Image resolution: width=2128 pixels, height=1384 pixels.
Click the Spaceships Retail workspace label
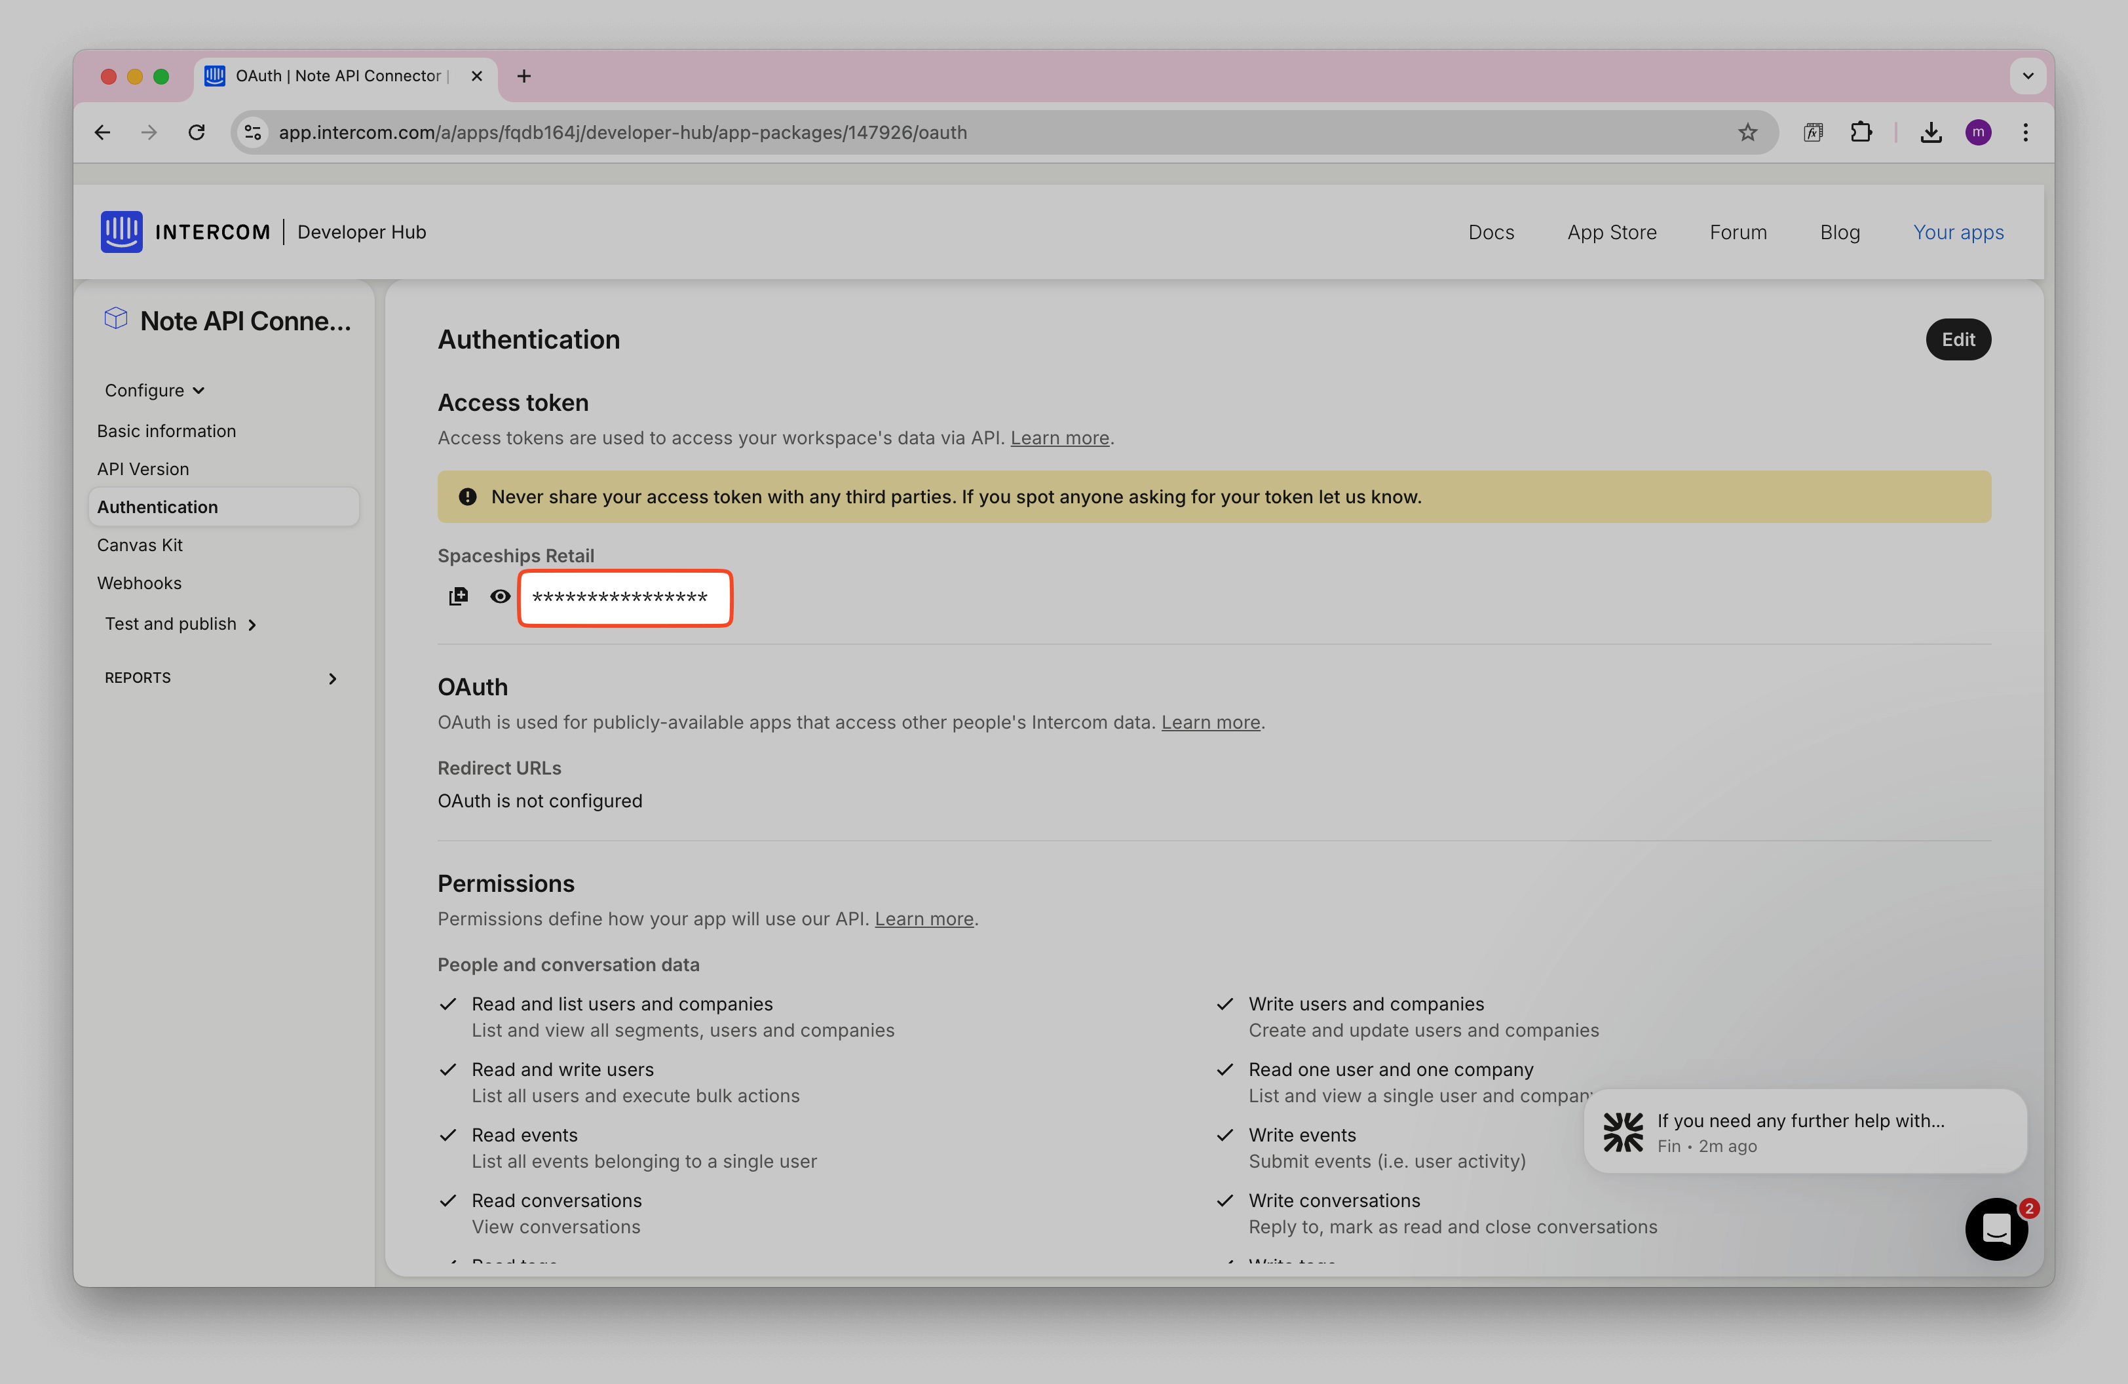tap(515, 556)
